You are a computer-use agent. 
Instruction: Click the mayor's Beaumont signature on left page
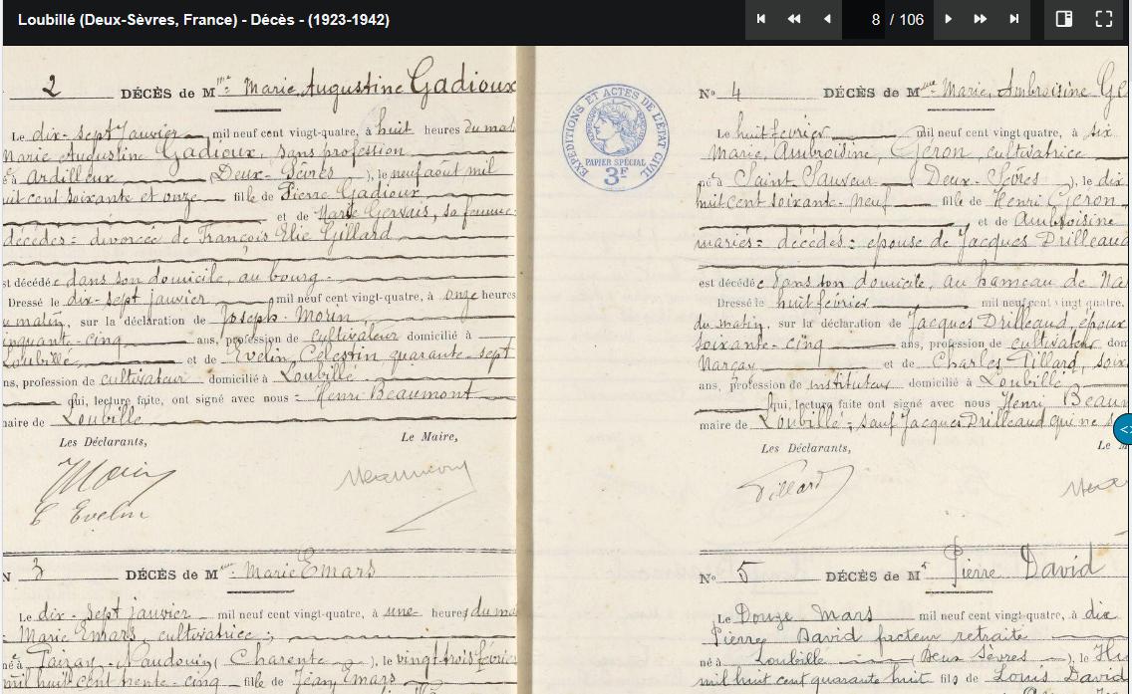click(x=406, y=480)
